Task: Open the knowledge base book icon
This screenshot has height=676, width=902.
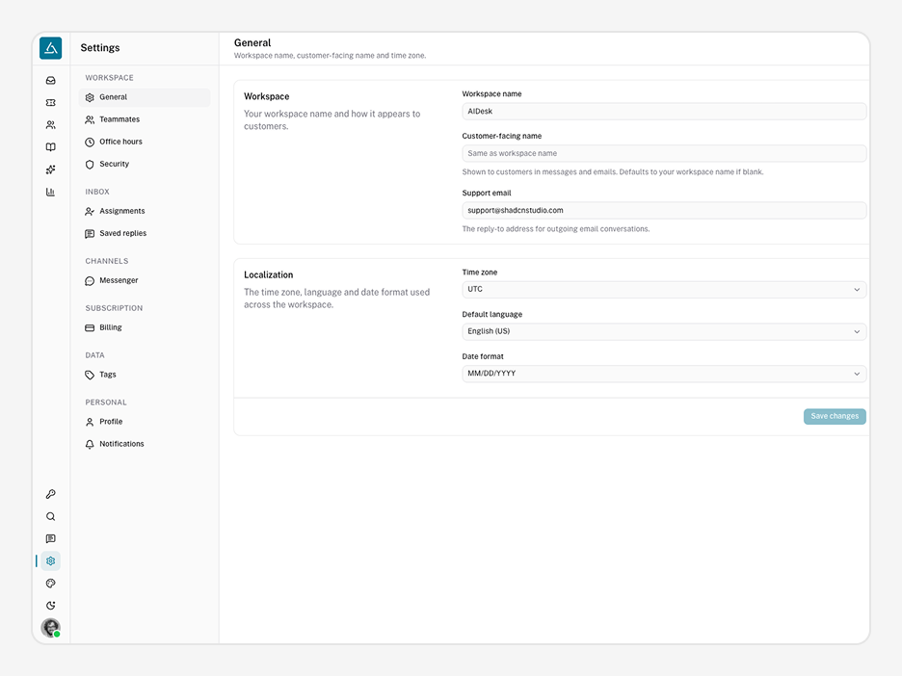Action: (x=51, y=147)
